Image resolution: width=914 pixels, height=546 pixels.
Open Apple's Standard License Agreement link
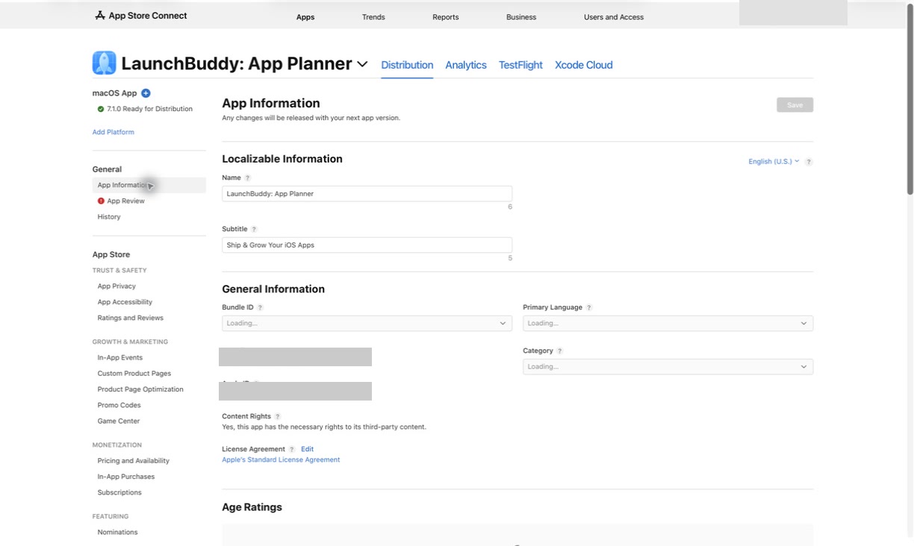(x=281, y=459)
